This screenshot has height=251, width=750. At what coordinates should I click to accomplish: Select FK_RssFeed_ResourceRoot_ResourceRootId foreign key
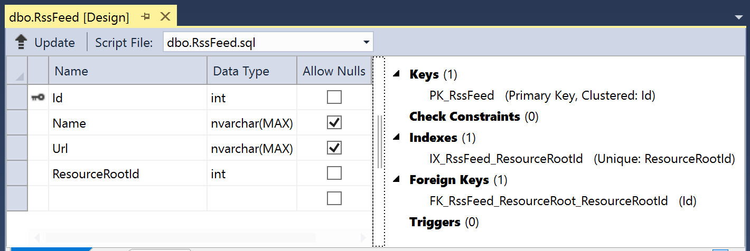click(549, 201)
